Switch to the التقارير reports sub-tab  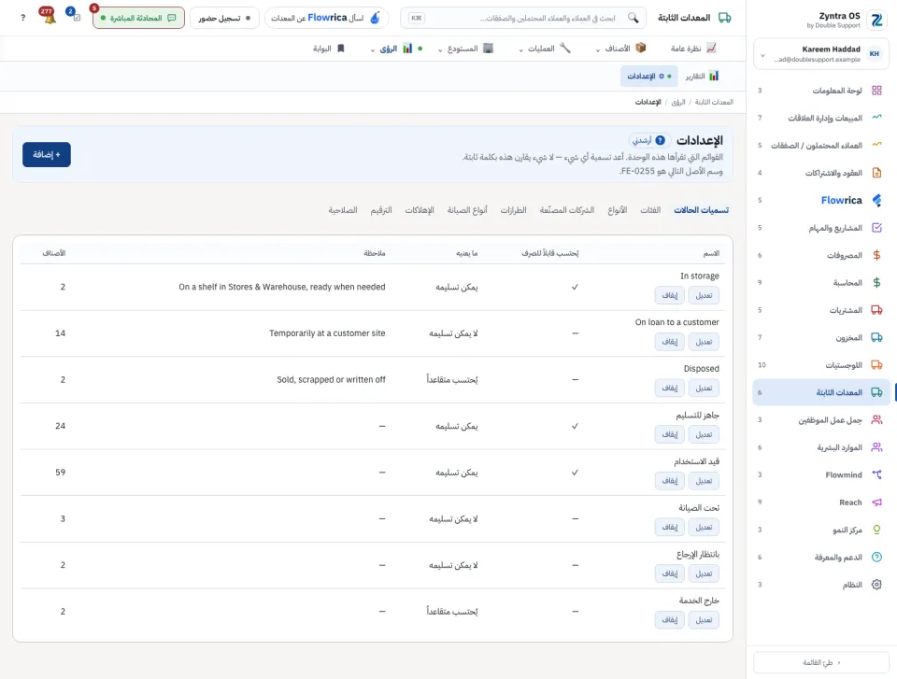(x=702, y=76)
